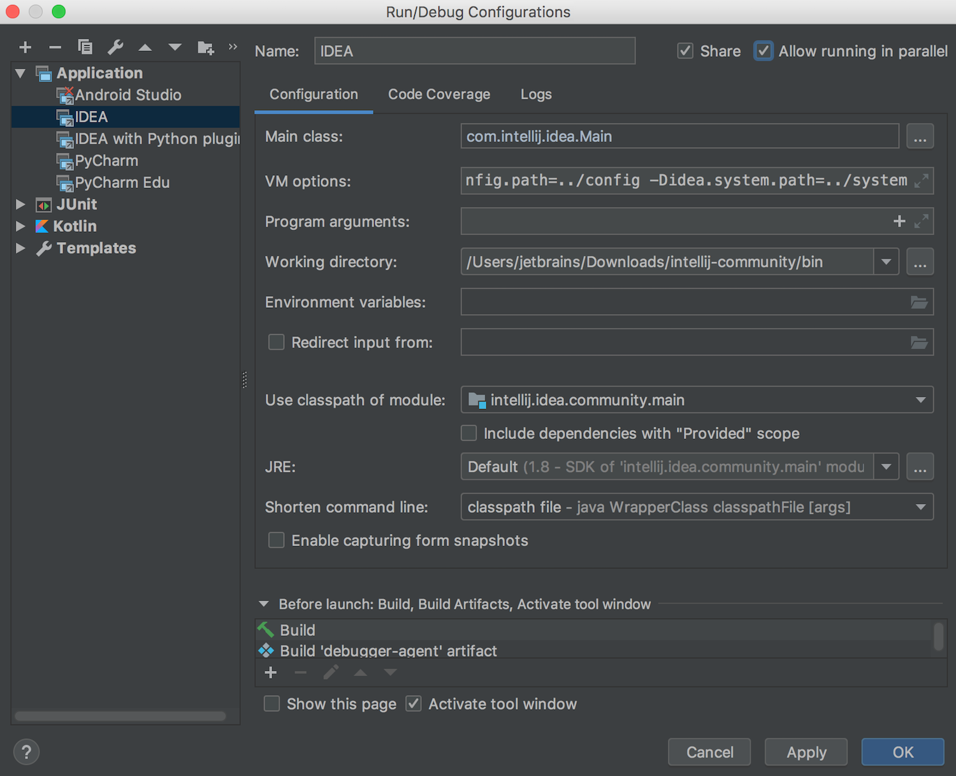Click the Name input field
The image size is (956, 776).
[475, 51]
